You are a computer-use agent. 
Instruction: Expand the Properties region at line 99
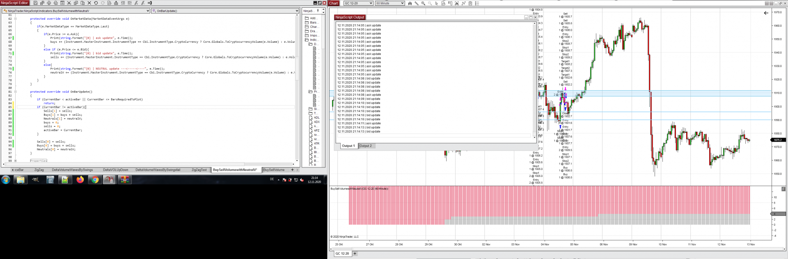(15, 161)
